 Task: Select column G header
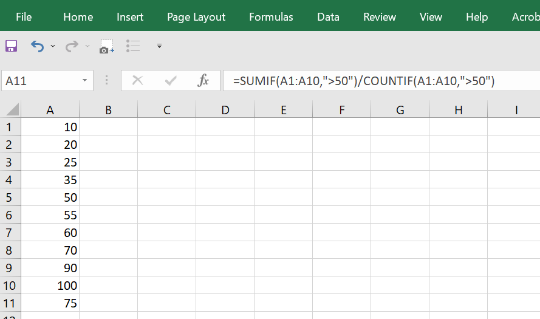pyautogui.click(x=400, y=110)
